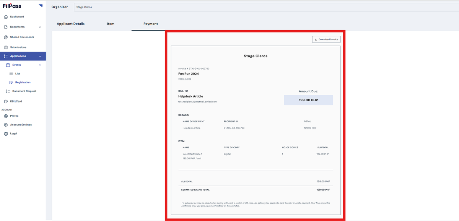Click the Registration checklist icon

pos(11,82)
